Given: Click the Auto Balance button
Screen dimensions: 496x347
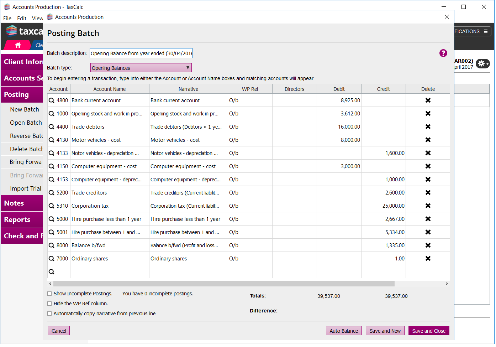Looking at the screenshot, I should 344,331.
